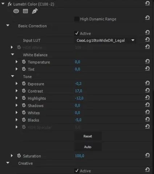Image resolution: width=154 pixels, height=174 pixels.
Task: Reset HDR White parameter
Action: (x=147, y=47)
